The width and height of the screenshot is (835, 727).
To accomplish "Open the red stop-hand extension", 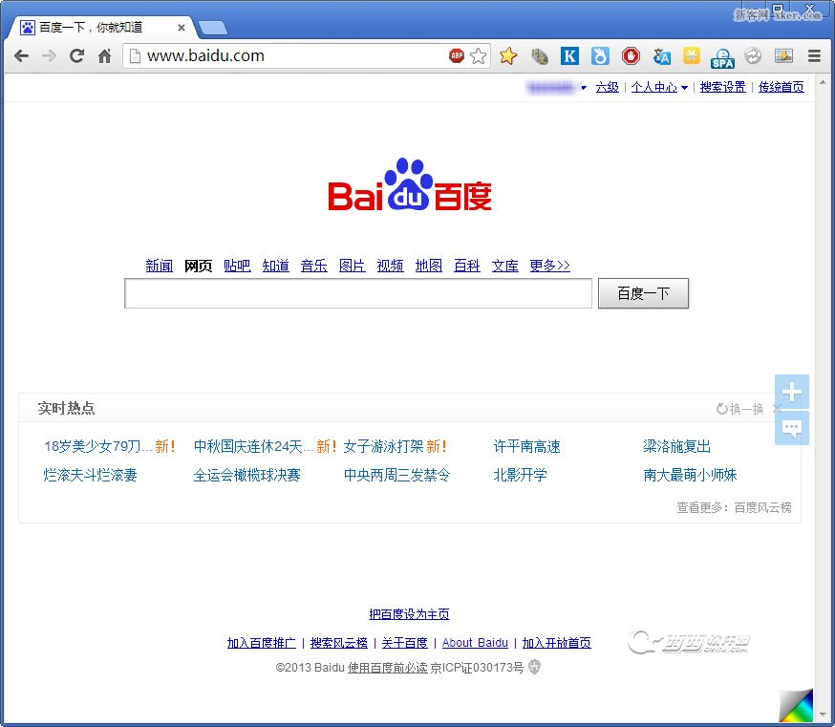I will [631, 56].
